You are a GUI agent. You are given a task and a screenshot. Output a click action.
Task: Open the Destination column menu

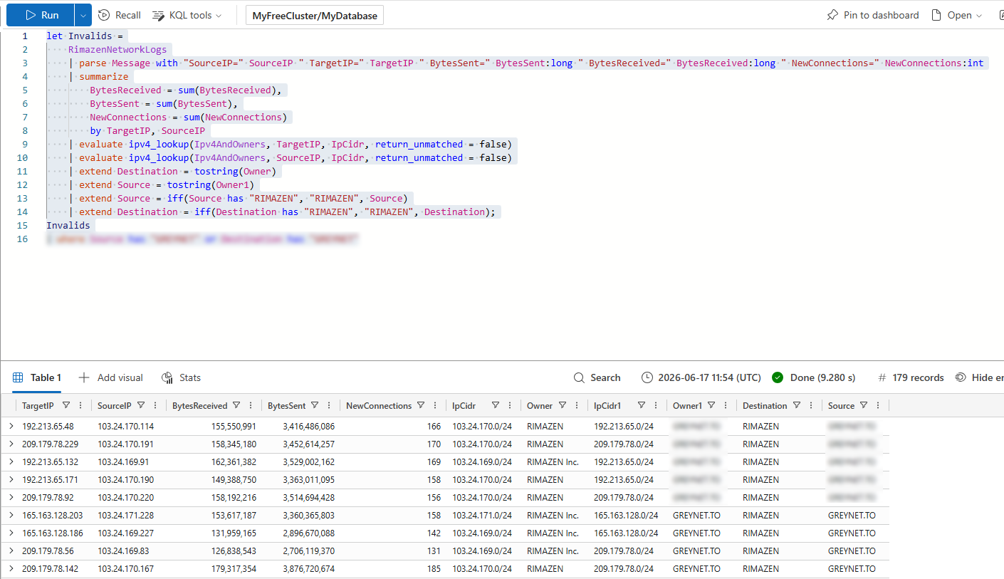tap(811, 405)
